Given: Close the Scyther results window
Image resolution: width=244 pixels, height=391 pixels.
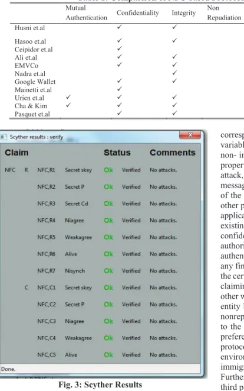Looking at the screenshot, I should [190, 135].
